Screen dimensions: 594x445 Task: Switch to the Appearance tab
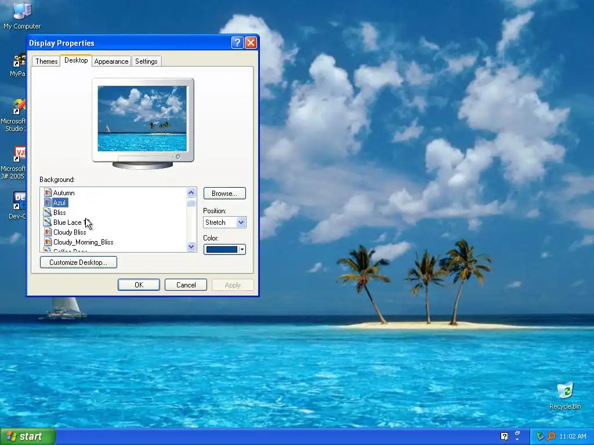coord(111,61)
